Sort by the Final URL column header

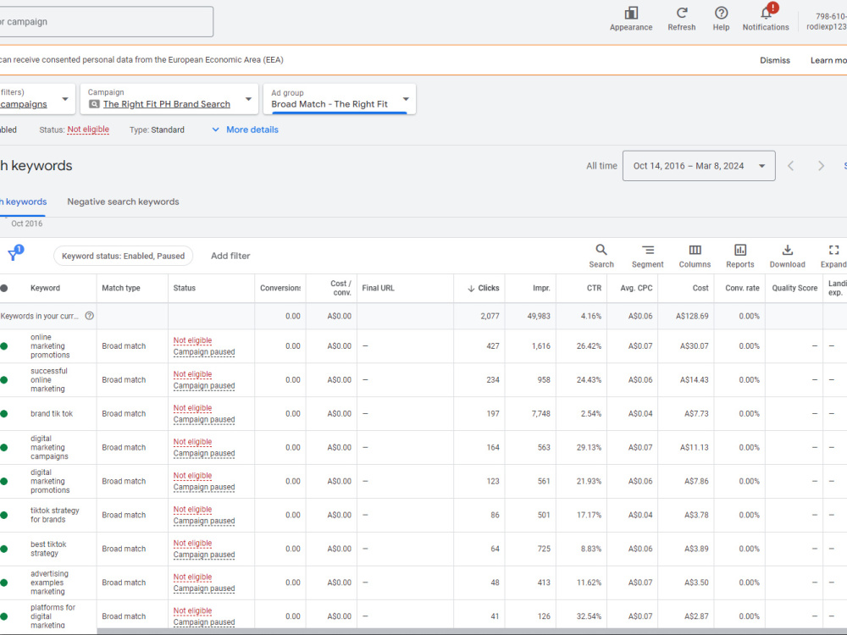[378, 289]
